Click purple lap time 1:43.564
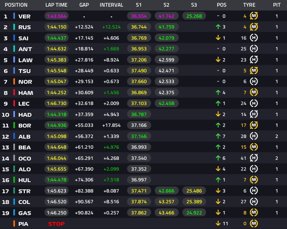 [x=57, y=16]
